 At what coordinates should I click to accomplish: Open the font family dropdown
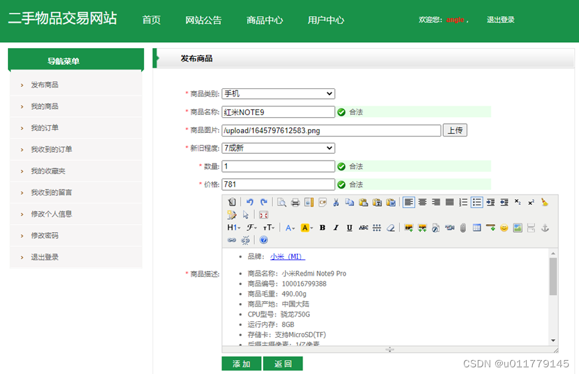coord(252,227)
